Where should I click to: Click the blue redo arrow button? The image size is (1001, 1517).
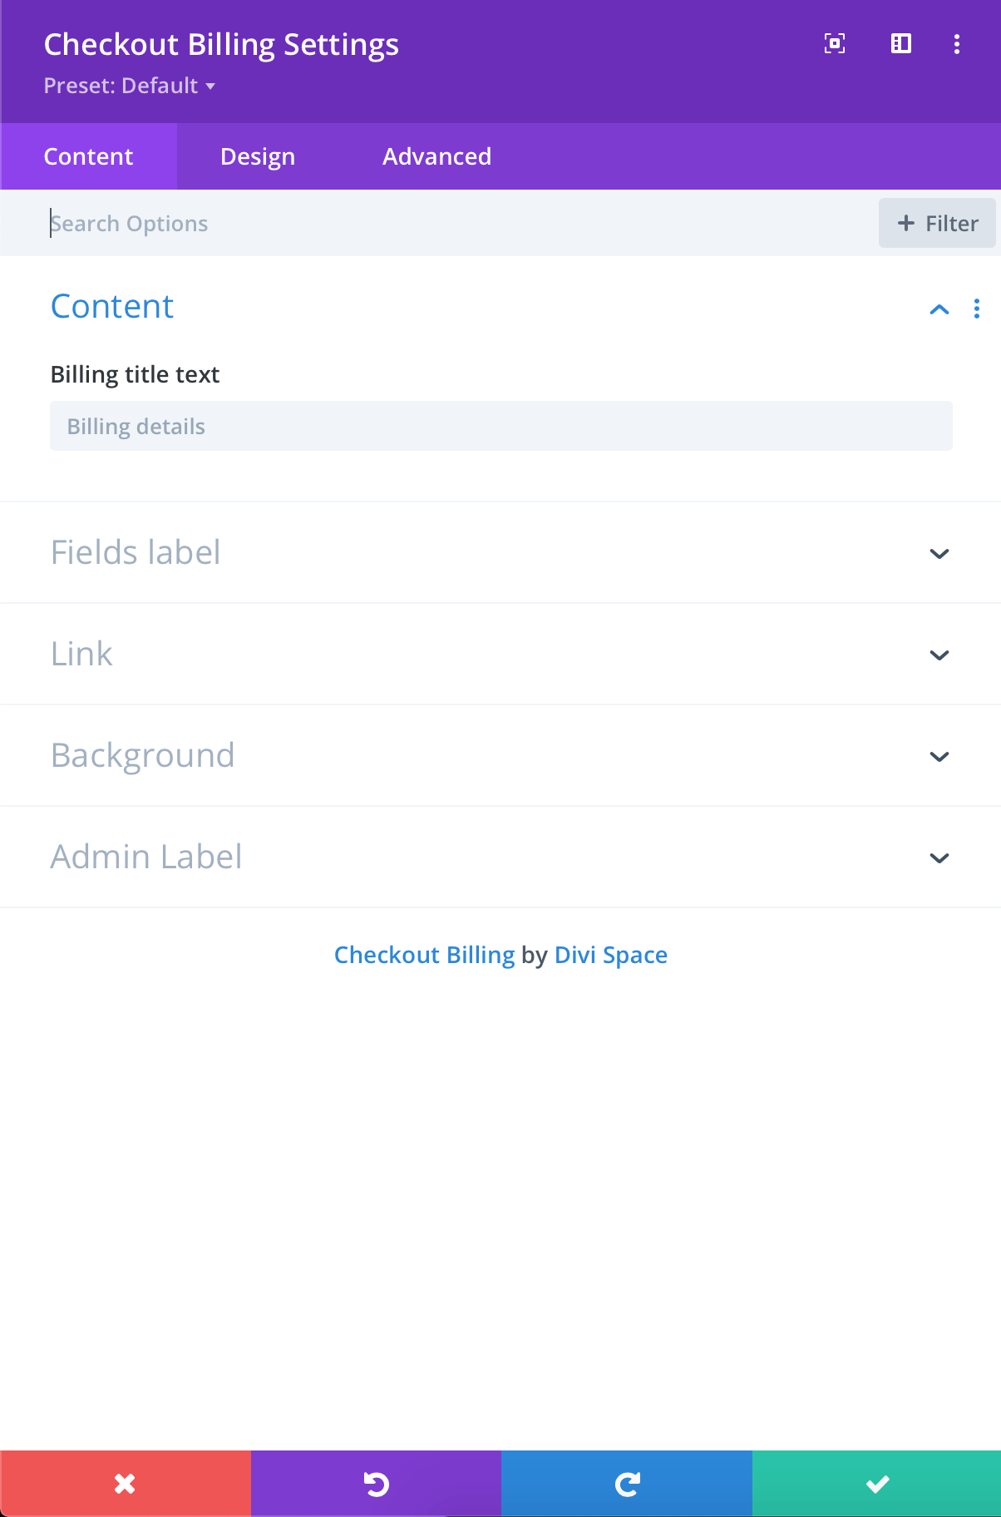click(x=627, y=1483)
